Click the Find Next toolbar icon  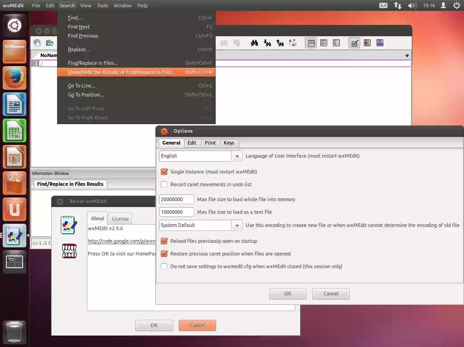point(267,43)
